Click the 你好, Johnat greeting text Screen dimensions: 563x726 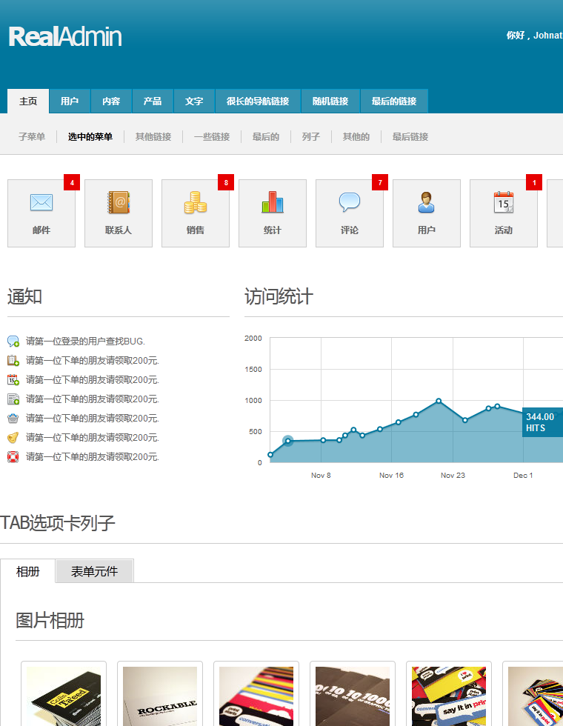(534, 36)
